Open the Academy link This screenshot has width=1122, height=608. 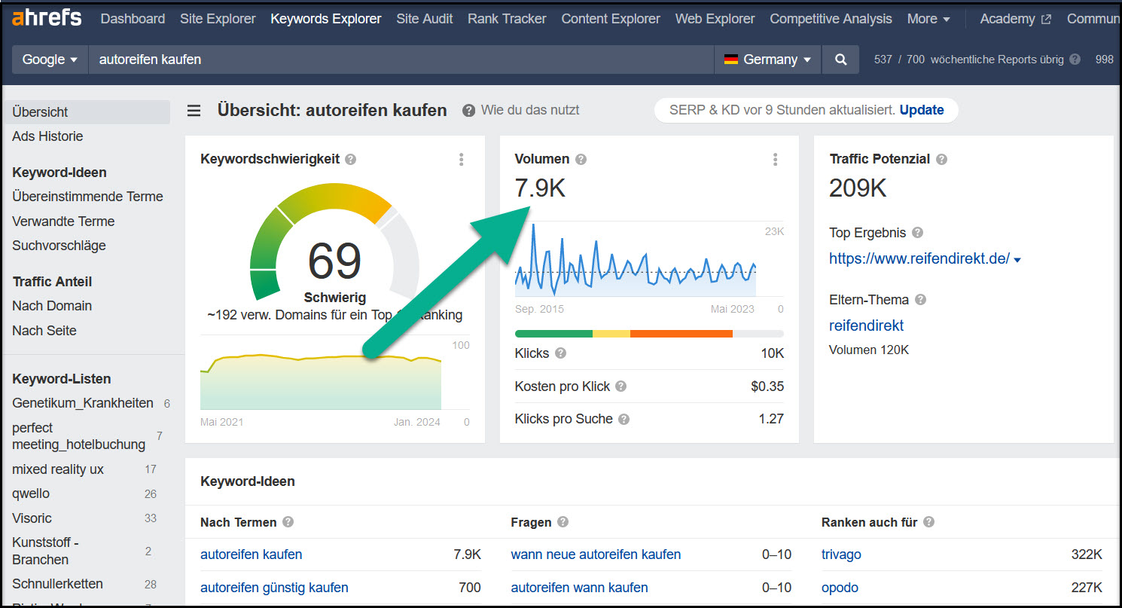click(x=1007, y=19)
